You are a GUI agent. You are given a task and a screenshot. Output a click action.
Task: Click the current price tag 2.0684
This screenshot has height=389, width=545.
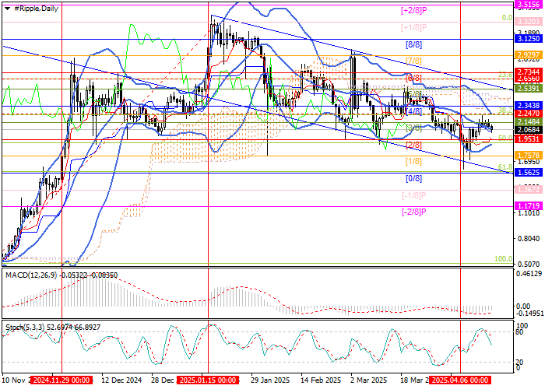(529, 129)
